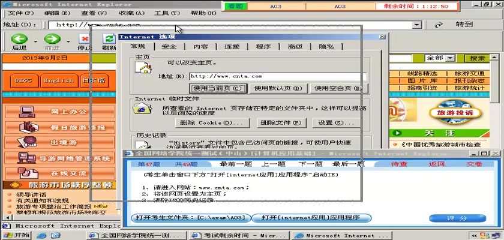
Task: Click the 使用默认页 button
Action: tap(278, 88)
